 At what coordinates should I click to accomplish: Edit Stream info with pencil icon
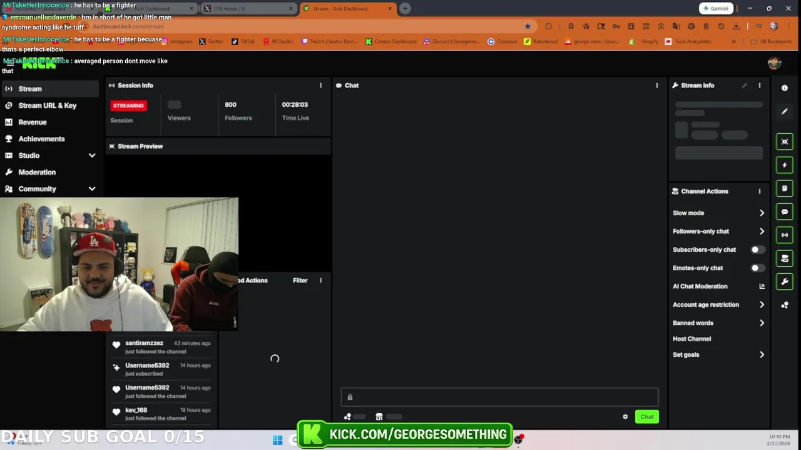coord(745,86)
